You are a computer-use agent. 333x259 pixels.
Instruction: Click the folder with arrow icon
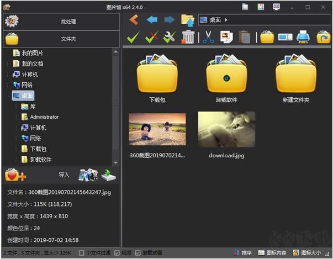coord(323,37)
